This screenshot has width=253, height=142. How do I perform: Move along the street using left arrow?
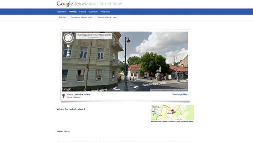click(x=116, y=89)
